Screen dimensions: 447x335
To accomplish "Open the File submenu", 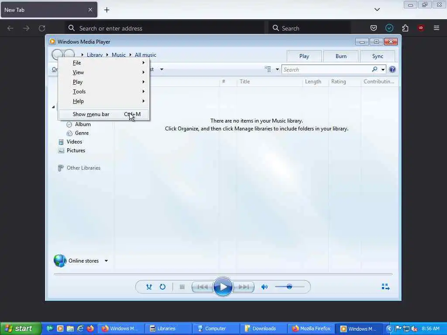I will click(104, 63).
